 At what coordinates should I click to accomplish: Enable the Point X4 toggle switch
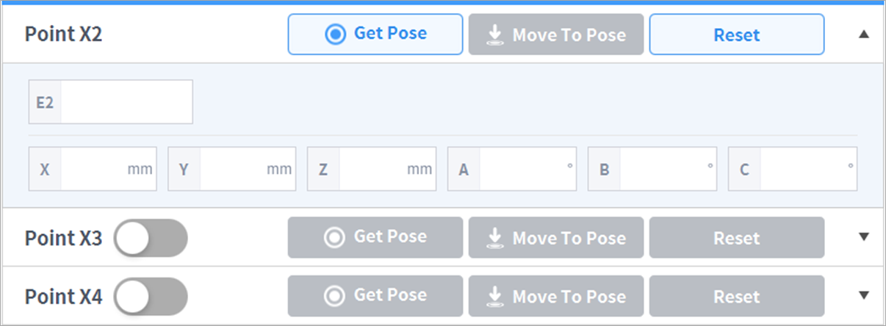(x=151, y=297)
